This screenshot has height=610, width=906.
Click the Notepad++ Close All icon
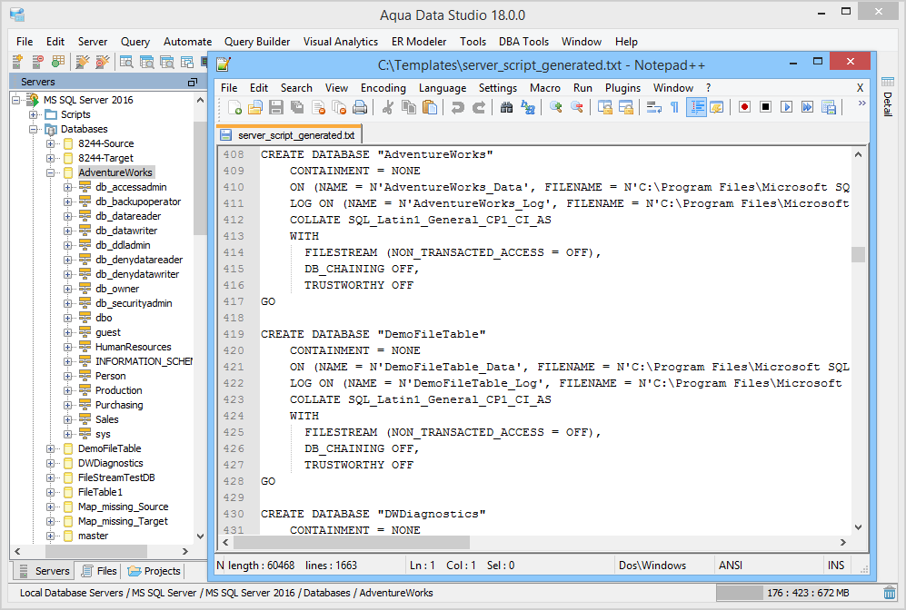(x=339, y=107)
